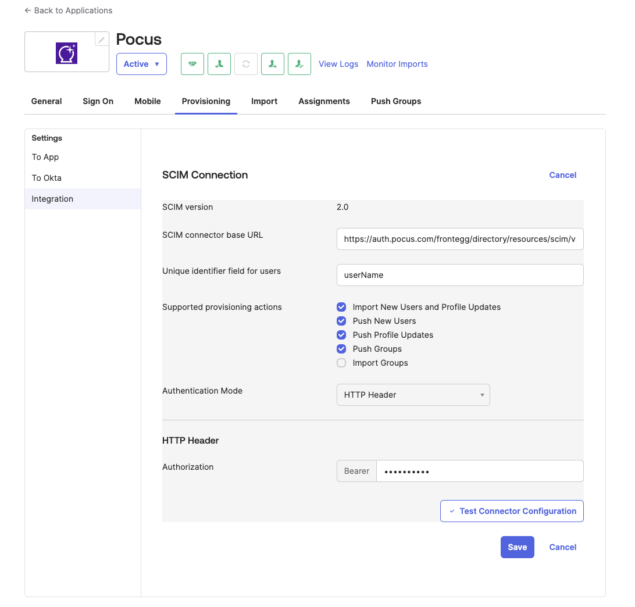Click the import user icon with incoming arrow
The height and width of the screenshot is (607, 635).
(x=219, y=64)
